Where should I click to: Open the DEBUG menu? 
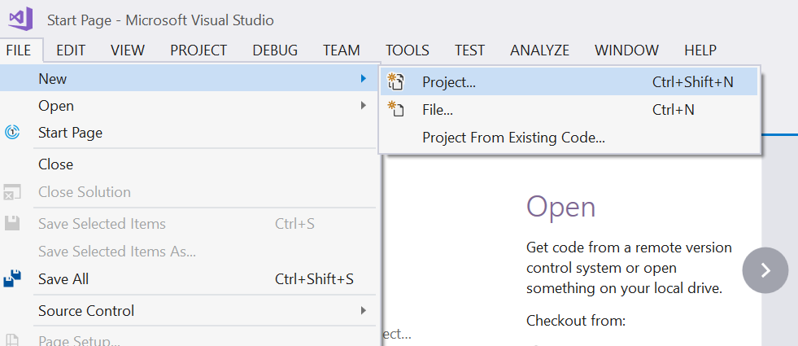[x=275, y=50]
